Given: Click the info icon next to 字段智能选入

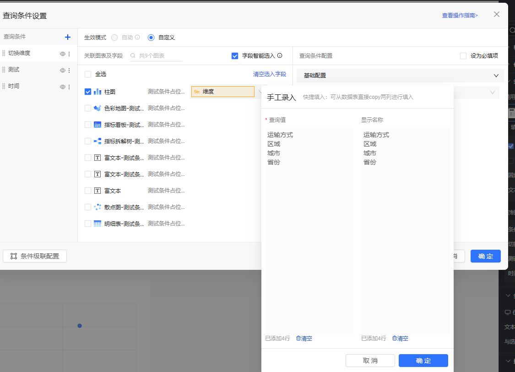Looking at the screenshot, I should (x=280, y=56).
